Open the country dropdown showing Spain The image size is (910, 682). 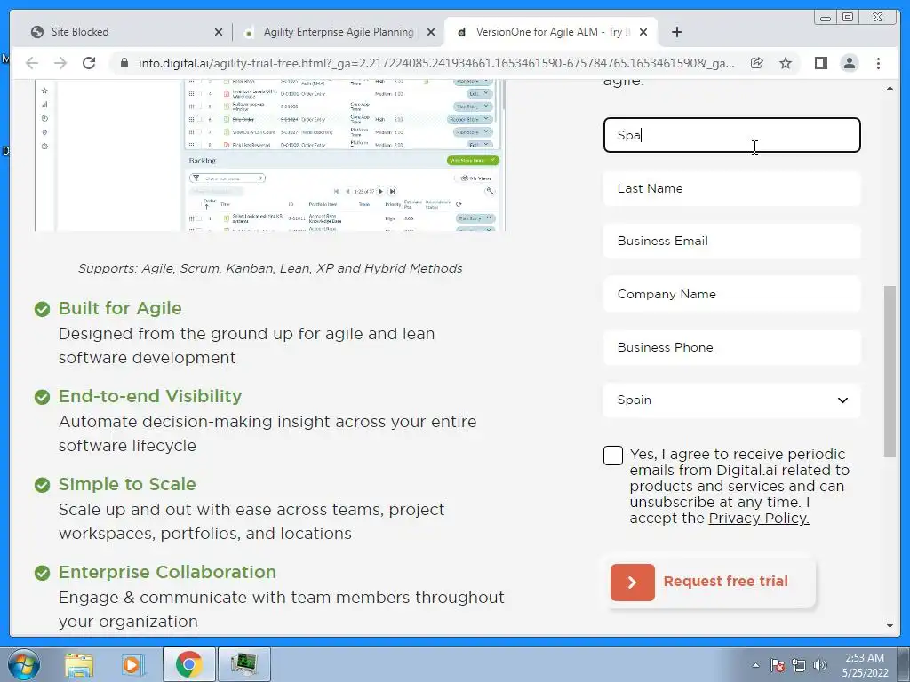click(x=732, y=400)
